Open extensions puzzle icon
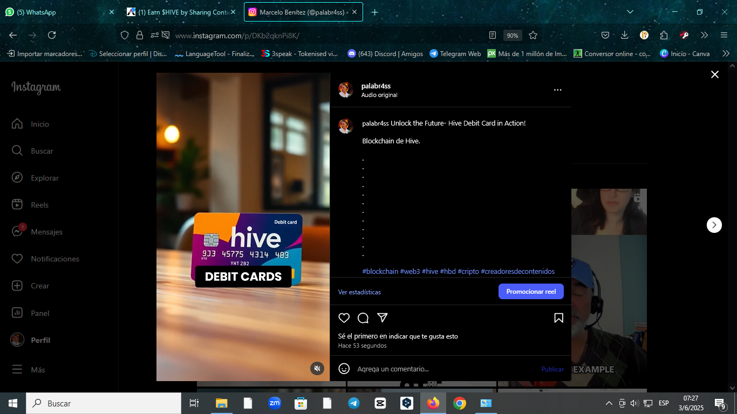 (664, 35)
